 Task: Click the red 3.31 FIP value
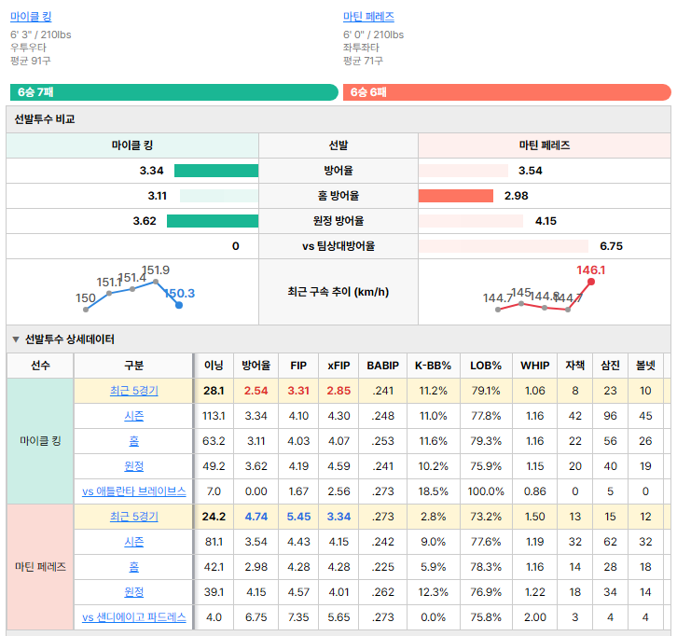pyautogui.click(x=298, y=391)
